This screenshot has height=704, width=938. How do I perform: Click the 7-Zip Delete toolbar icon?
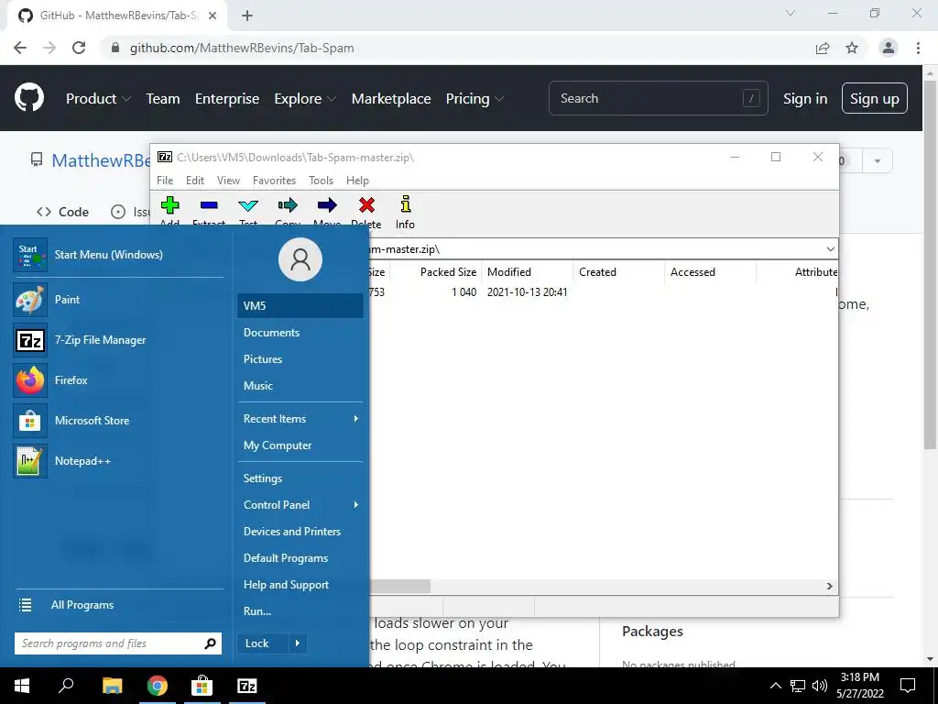366,205
